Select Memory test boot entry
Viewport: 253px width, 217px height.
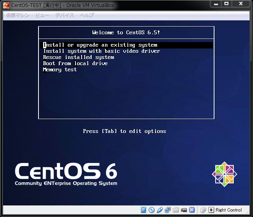pos(60,70)
